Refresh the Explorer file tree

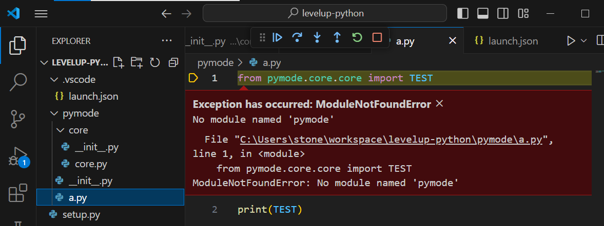(x=155, y=62)
